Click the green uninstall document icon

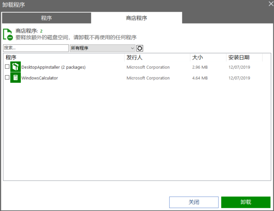[8, 34]
